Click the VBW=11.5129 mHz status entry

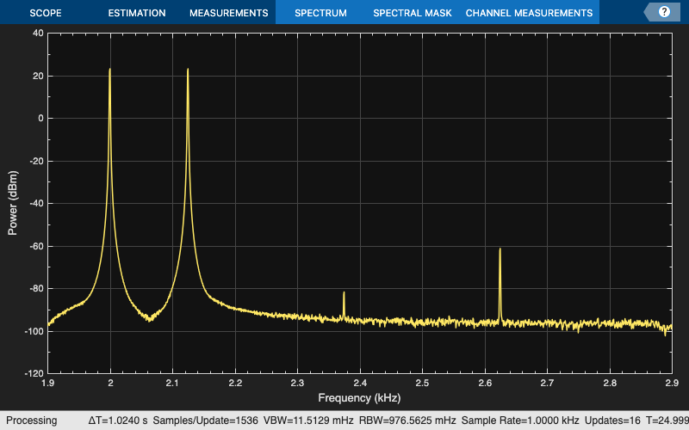point(308,421)
